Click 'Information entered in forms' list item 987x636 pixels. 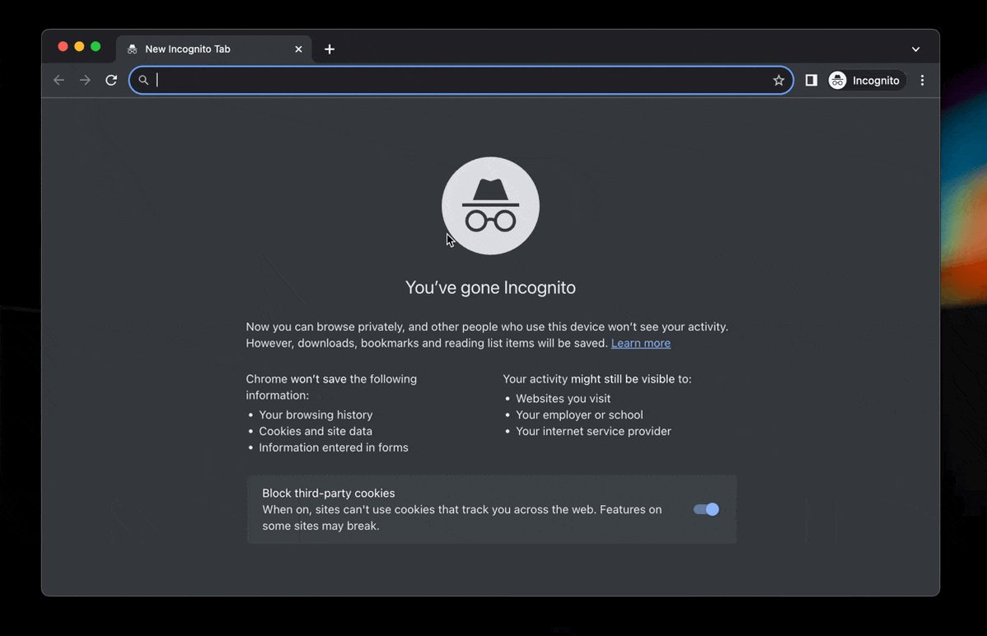click(334, 447)
